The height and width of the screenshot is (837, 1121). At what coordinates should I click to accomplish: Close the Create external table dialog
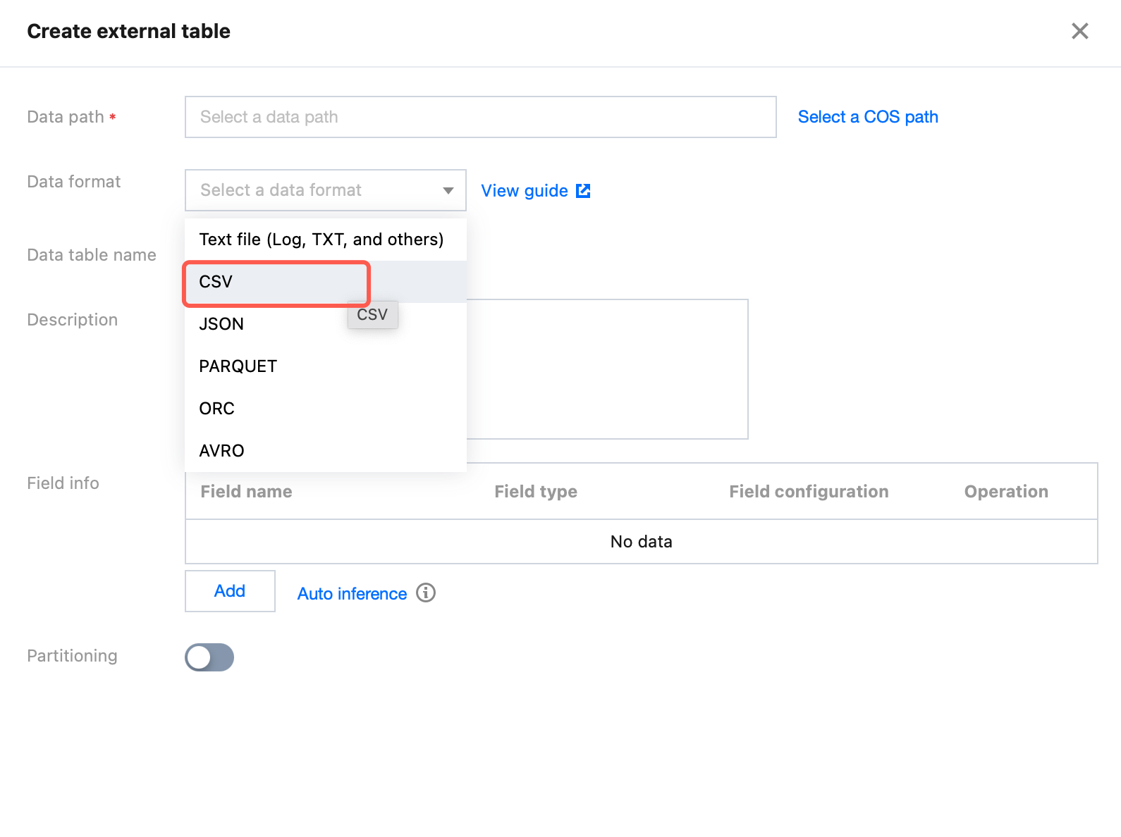point(1079,31)
